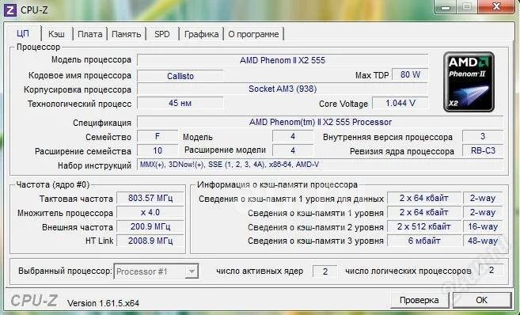Click the Version 1.61.5.x64 label
This screenshot has height=315, width=520.
click(x=103, y=303)
